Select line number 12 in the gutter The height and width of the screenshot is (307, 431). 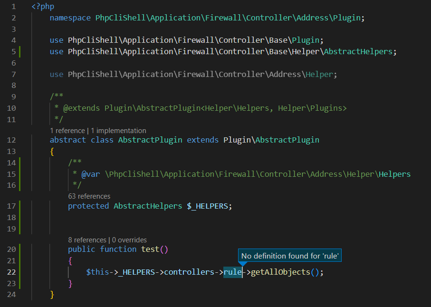[x=12, y=140]
